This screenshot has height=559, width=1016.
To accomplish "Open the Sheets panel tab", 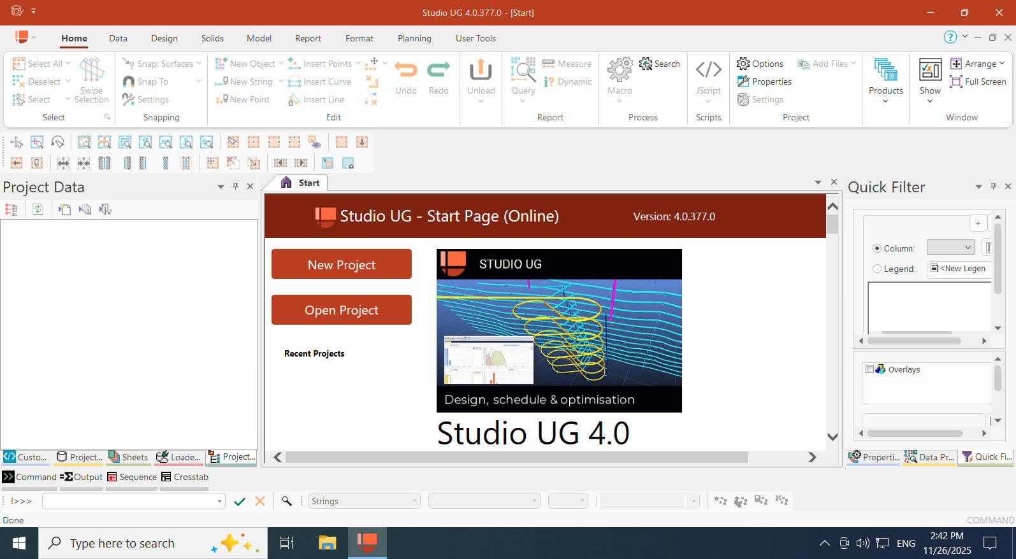I will coord(128,457).
